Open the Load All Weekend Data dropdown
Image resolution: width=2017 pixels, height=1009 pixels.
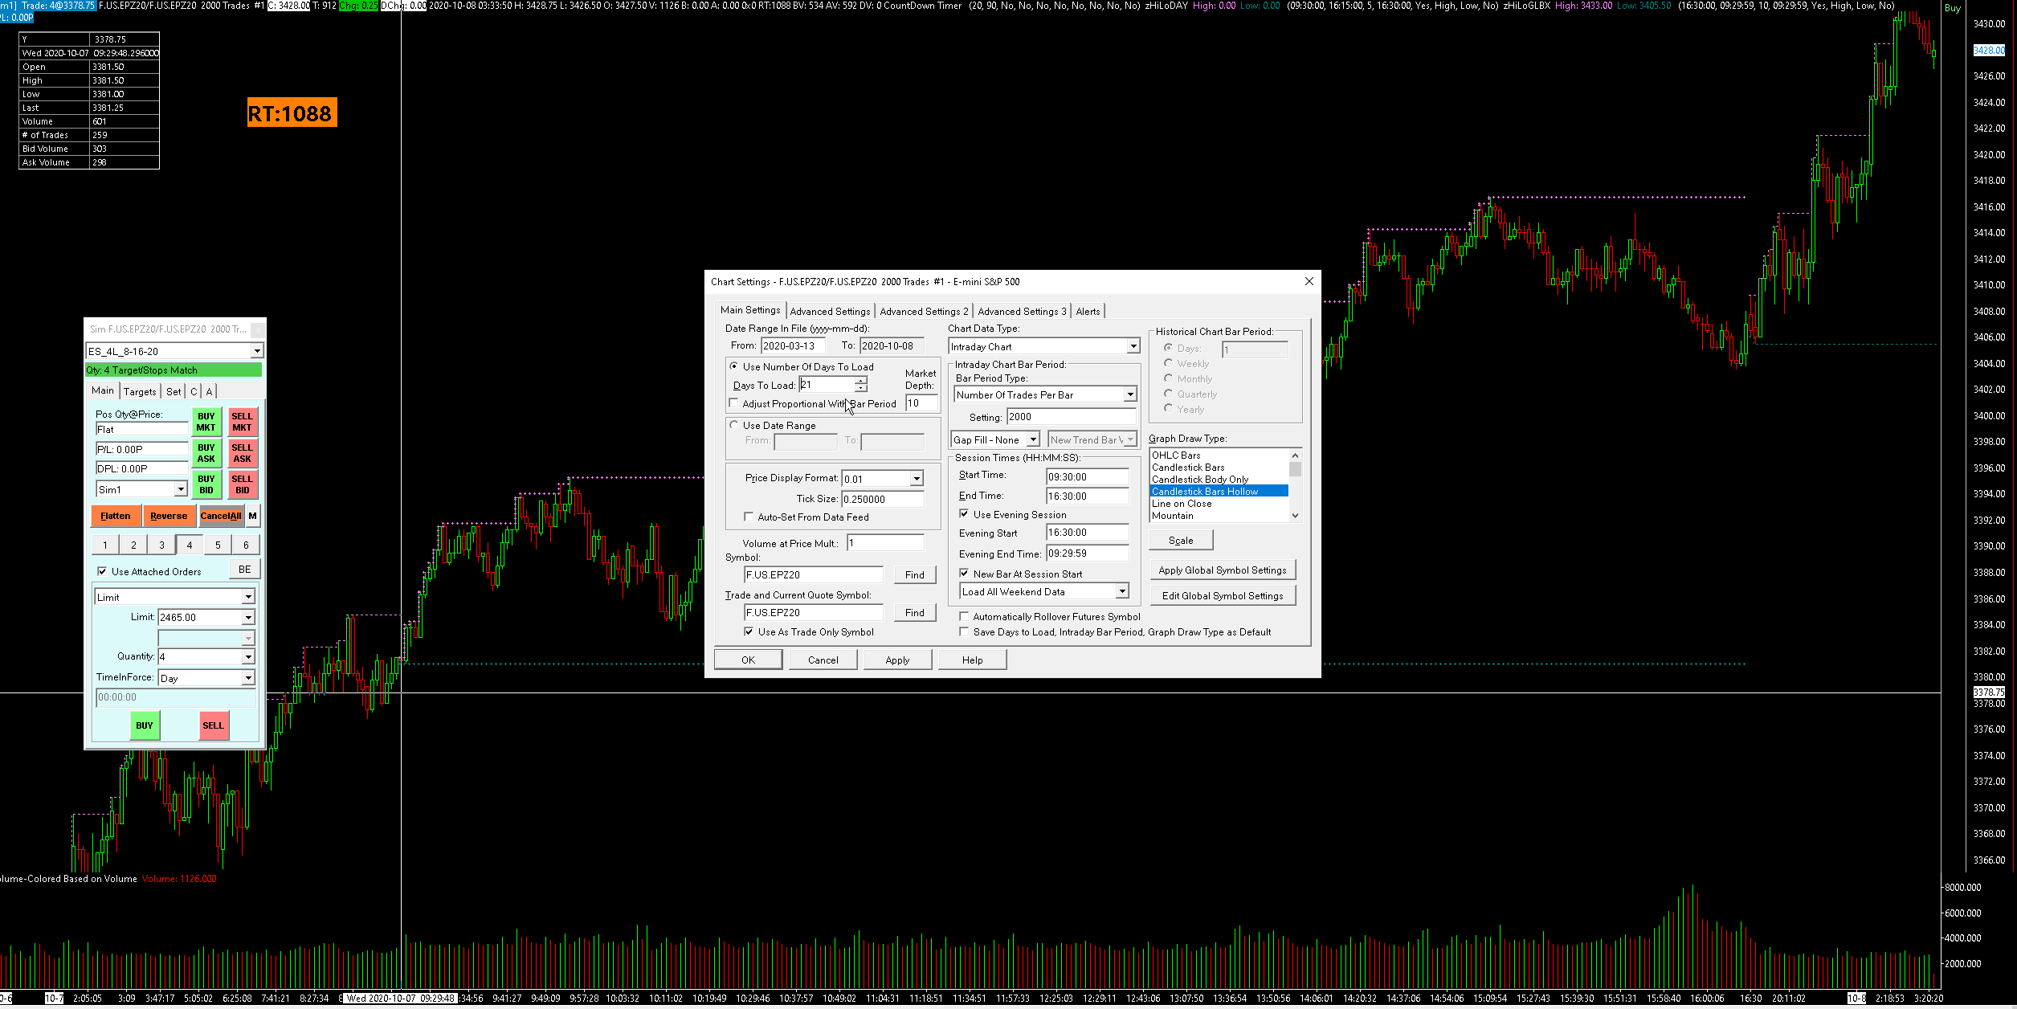[x=1121, y=591]
